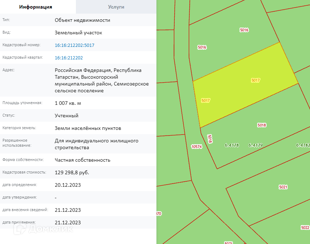Screen dimensions: 310x244
Task: Click the 6.4179 zone label on map
Action: tap(256, 145)
